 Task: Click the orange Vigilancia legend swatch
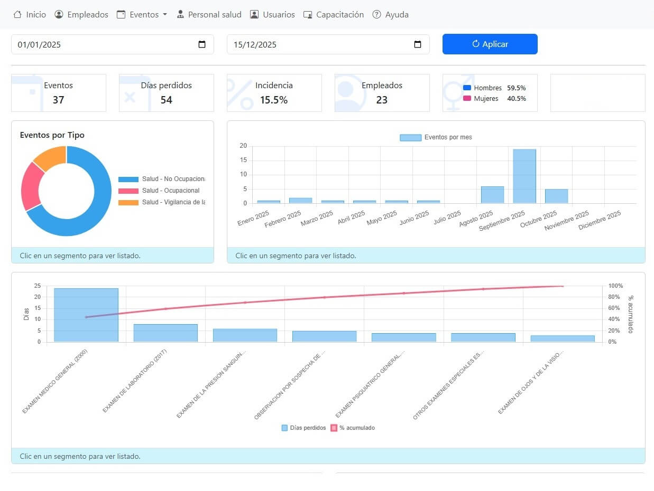pos(128,202)
